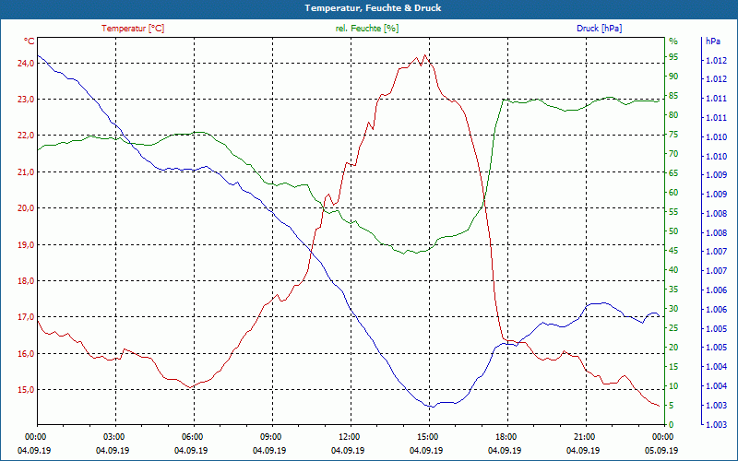This screenshot has width=738, height=461.
Task: Click the chart title 'Temperatur, Feuchte & Druck'
Action: 373,8
